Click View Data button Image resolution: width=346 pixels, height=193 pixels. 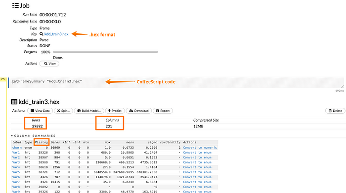pos(40,111)
